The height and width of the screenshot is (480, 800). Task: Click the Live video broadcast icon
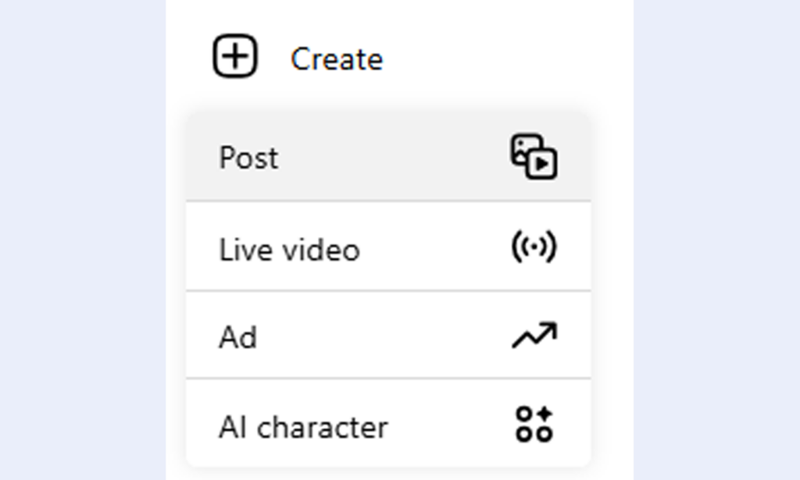tap(534, 247)
